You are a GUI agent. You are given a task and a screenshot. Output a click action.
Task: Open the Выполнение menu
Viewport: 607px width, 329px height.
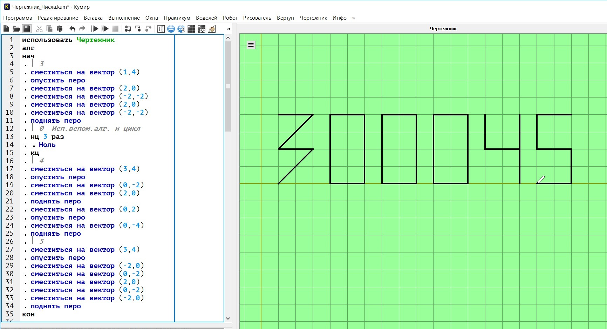(124, 18)
